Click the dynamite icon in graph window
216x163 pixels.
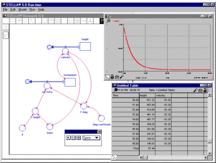pos(122,77)
